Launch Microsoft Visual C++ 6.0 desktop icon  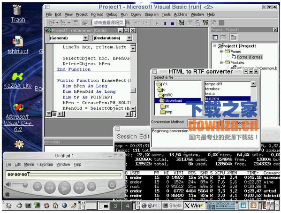(x=18, y=118)
